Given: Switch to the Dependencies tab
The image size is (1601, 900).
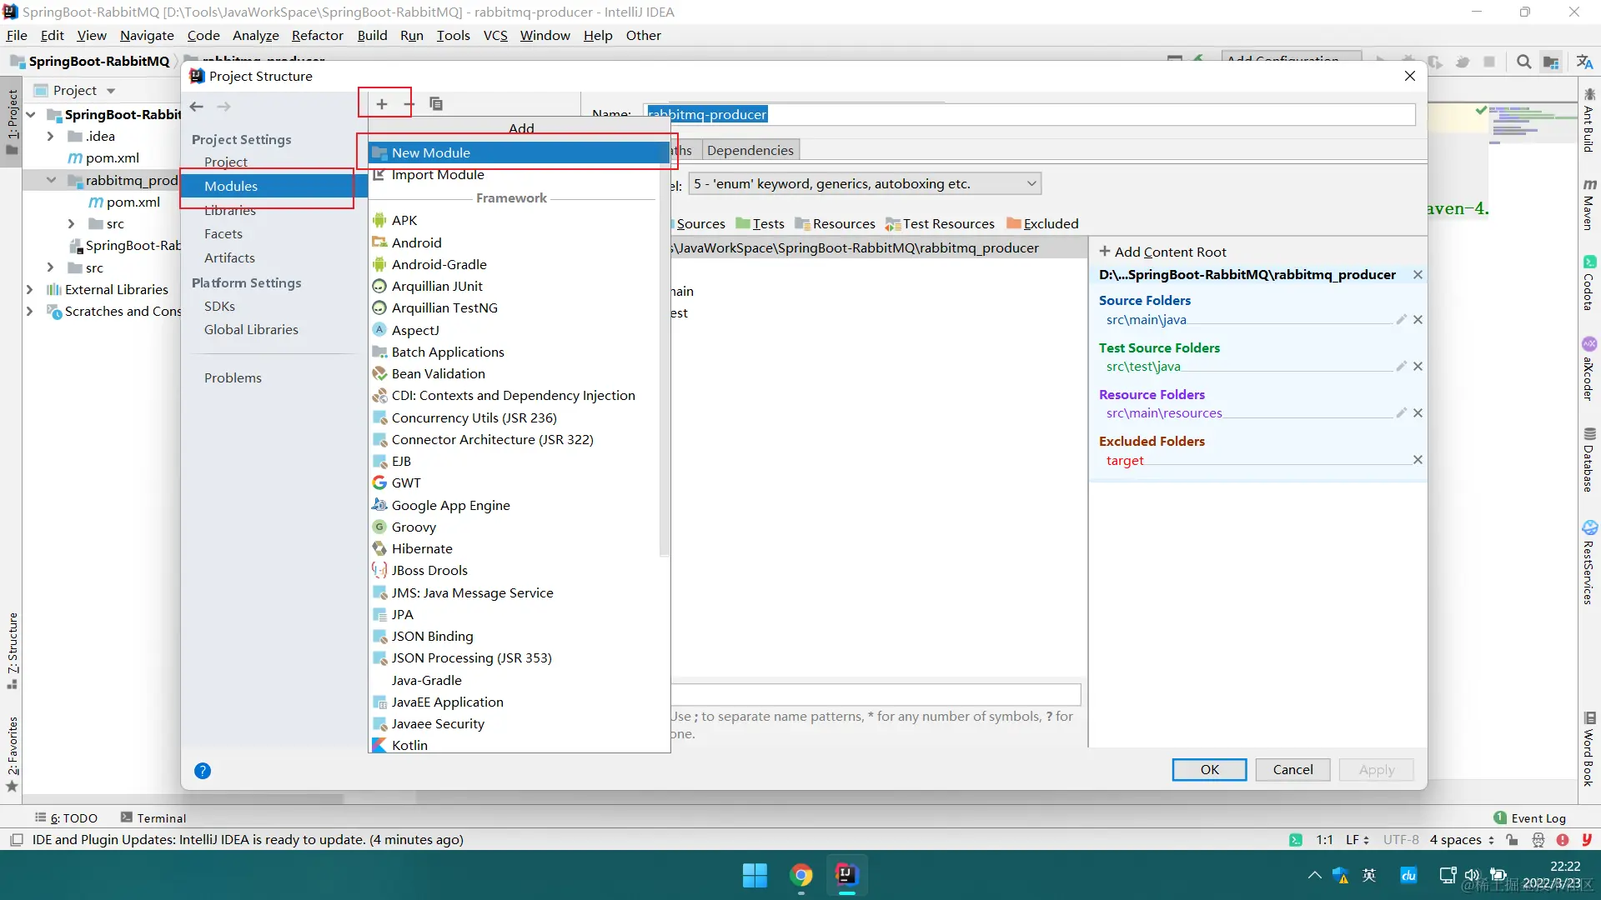Looking at the screenshot, I should pos(750,150).
